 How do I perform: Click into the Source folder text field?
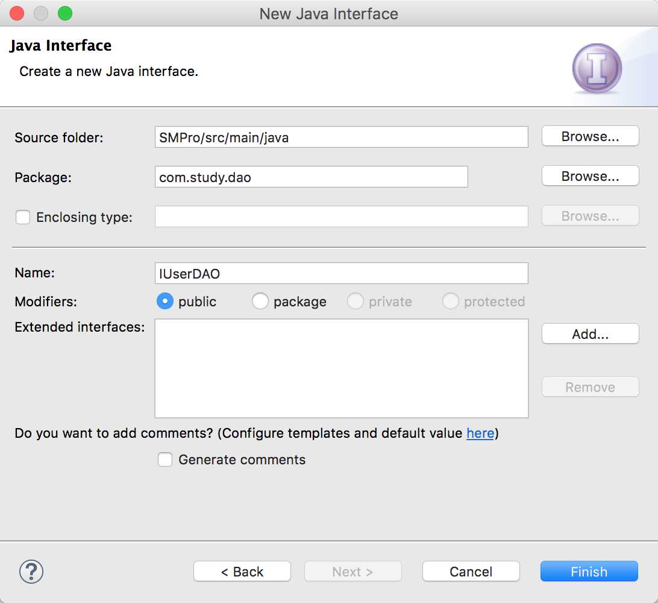tap(341, 137)
